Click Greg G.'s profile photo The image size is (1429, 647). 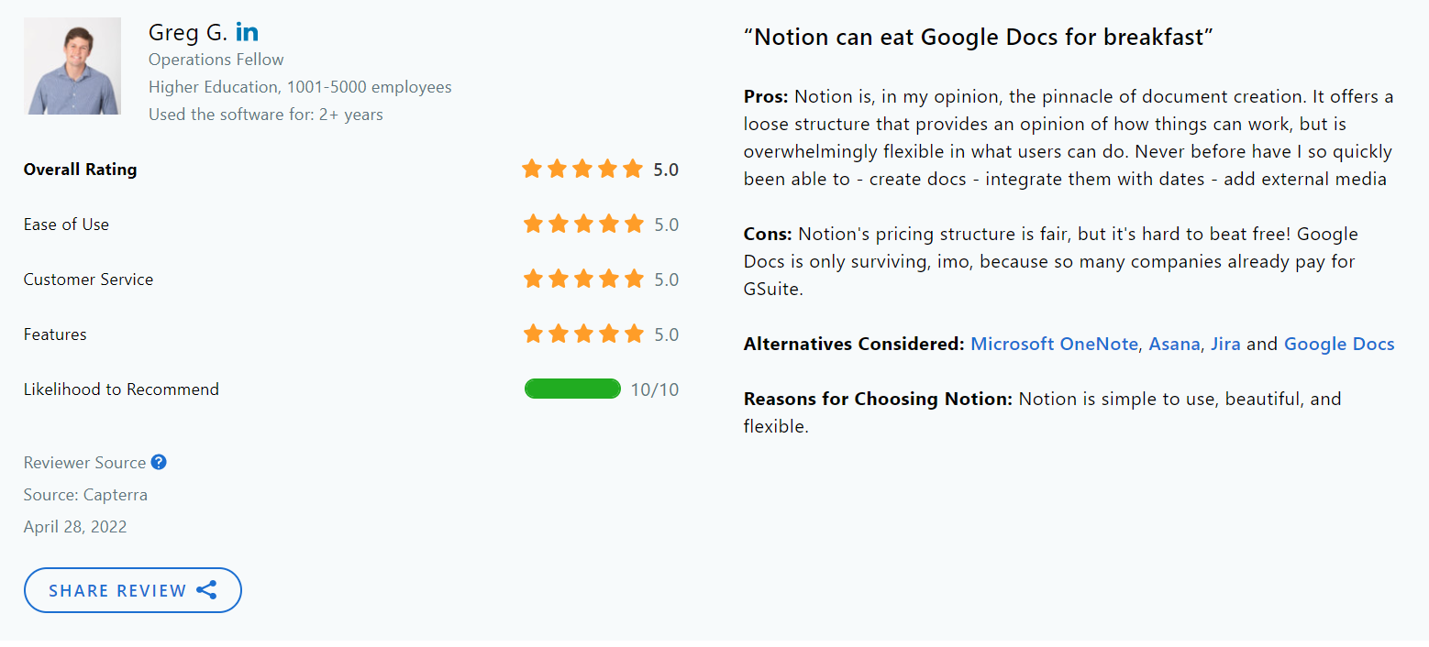pyautogui.click(x=72, y=65)
